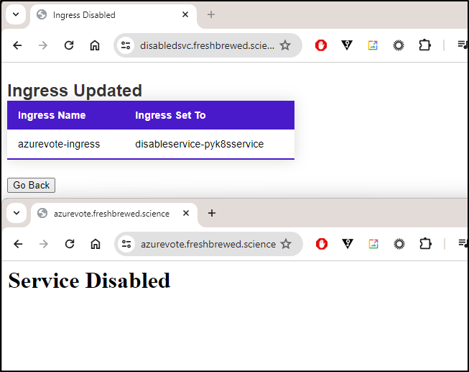This screenshot has height=372, width=469.
Task: Click the forward arrow in the Ingress Disabled window
Action: click(x=43, y=45)
